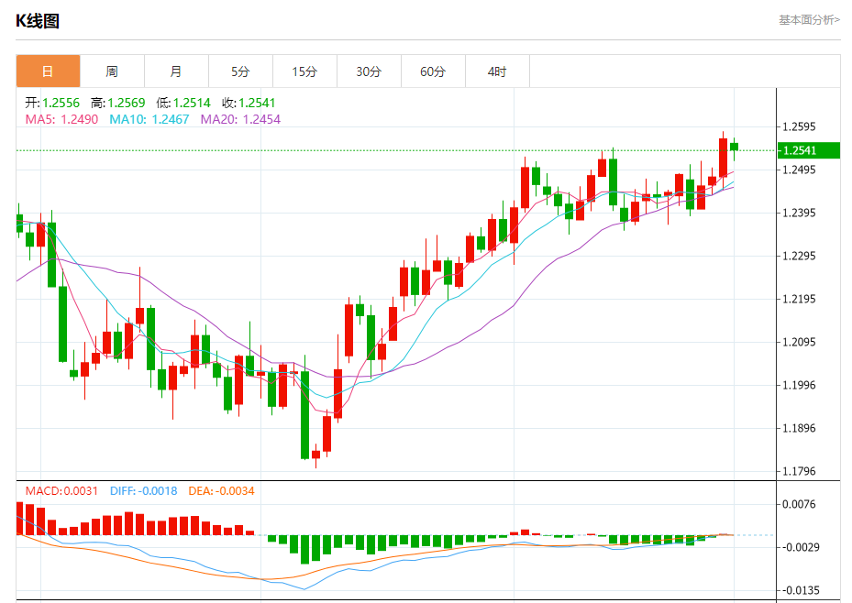852x603 pixels.
Task: Click the MA10: 1.2467 label
Action: click(x=149, y=119)
